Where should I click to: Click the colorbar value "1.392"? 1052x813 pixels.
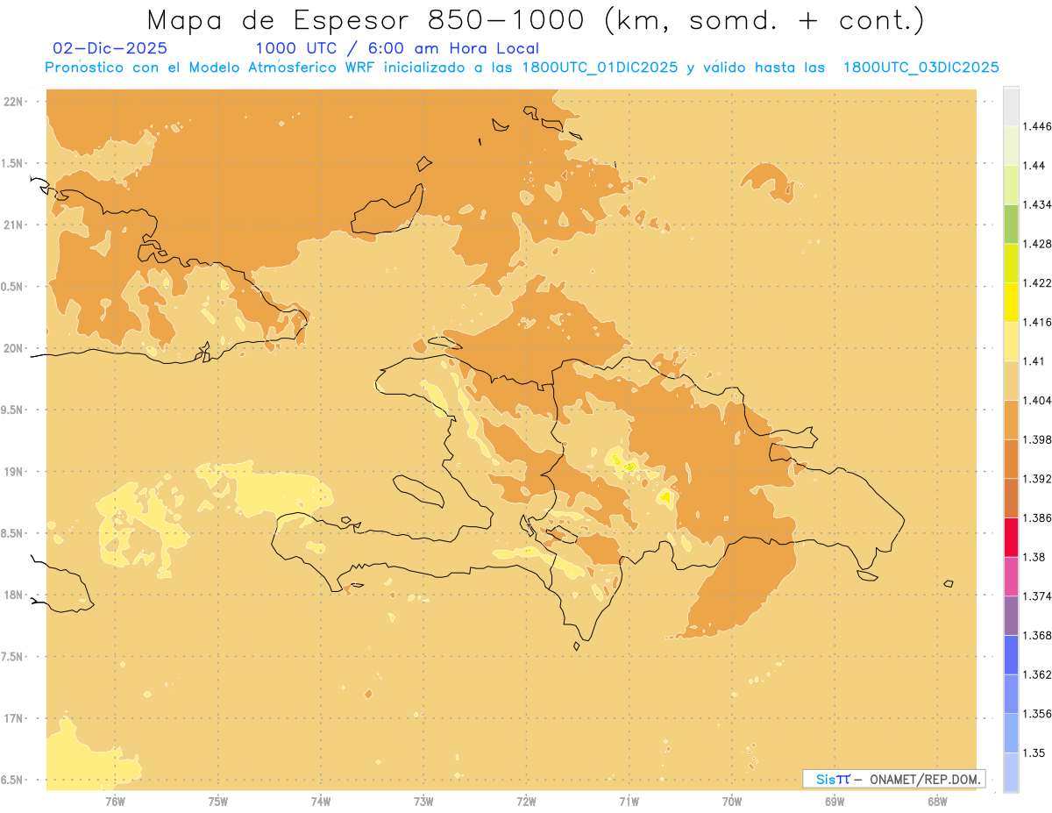pos(1037,479)
